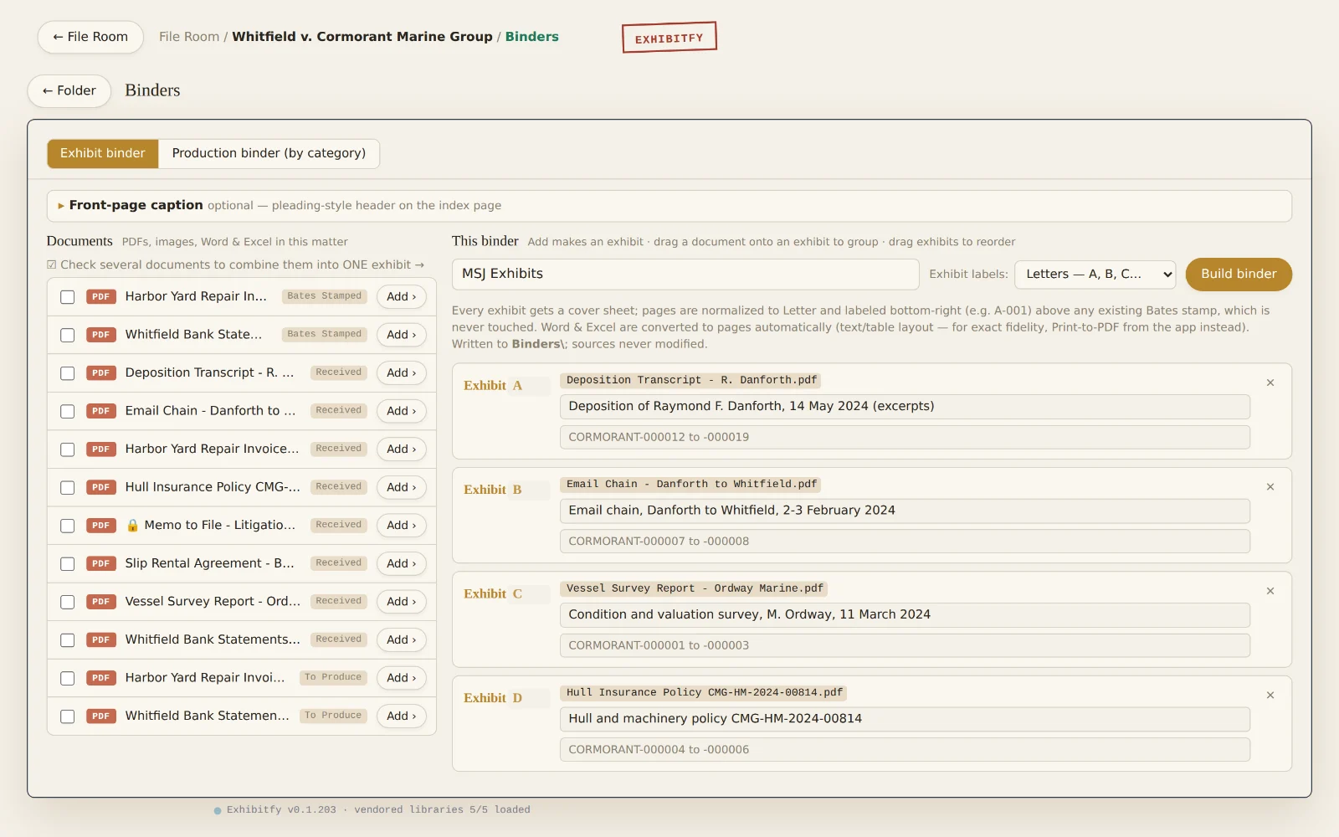This screenshot has height=837, width=1339.
Task: Click the status dot beside Exhibitfy version
Action: point(218,810)
